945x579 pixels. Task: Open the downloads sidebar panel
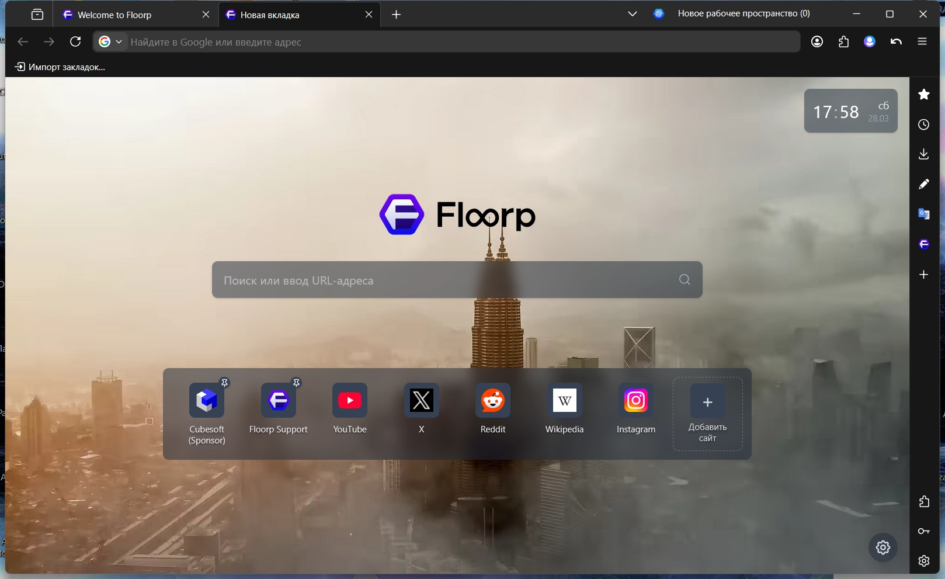coord(923,154)
